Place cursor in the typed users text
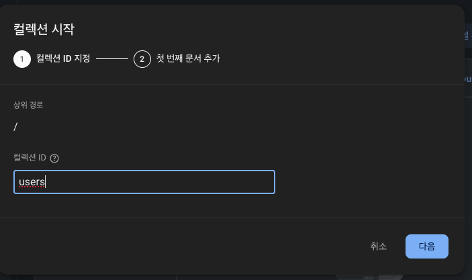 click(32, 182)
